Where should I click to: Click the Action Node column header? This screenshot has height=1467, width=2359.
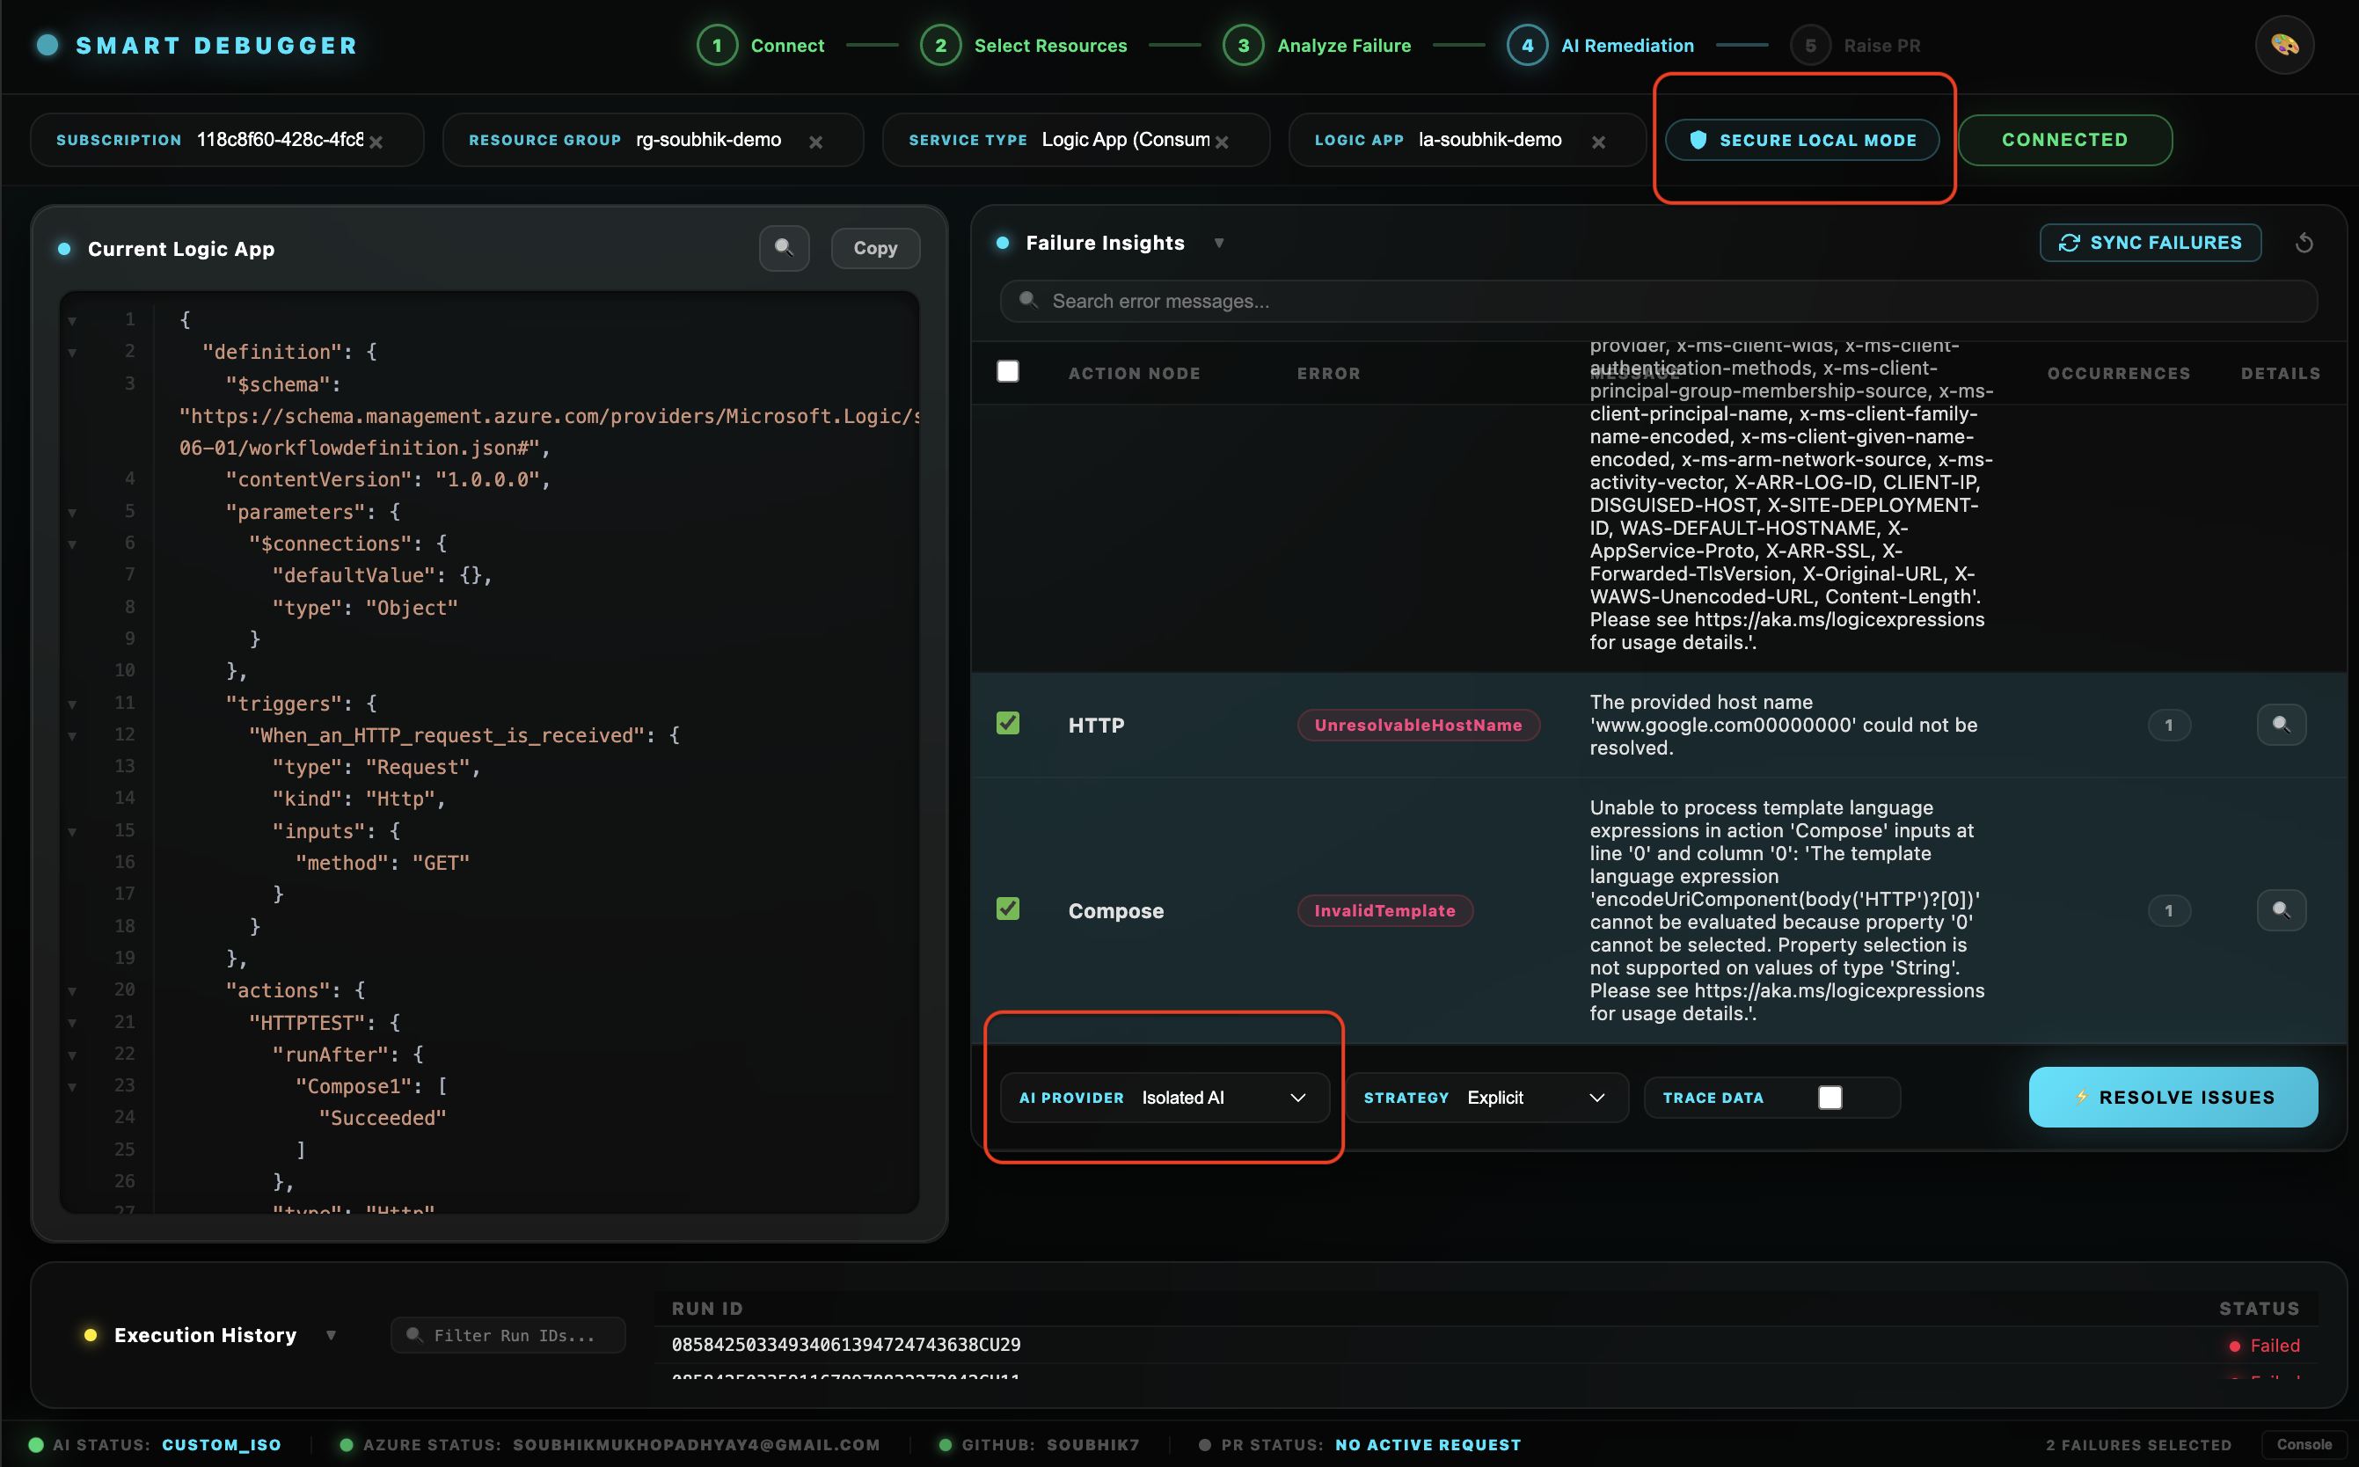click(x=1135, y=374)
